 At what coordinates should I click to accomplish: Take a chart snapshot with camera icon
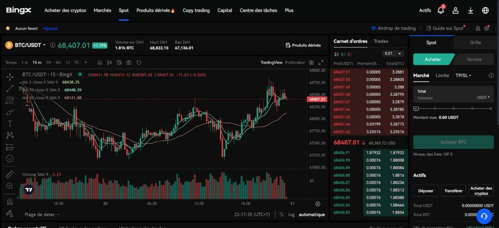click(129, 62)
